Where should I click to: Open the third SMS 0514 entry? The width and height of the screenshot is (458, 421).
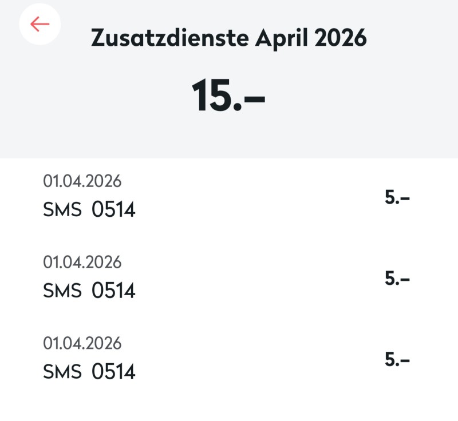click(x=89, y=372)
